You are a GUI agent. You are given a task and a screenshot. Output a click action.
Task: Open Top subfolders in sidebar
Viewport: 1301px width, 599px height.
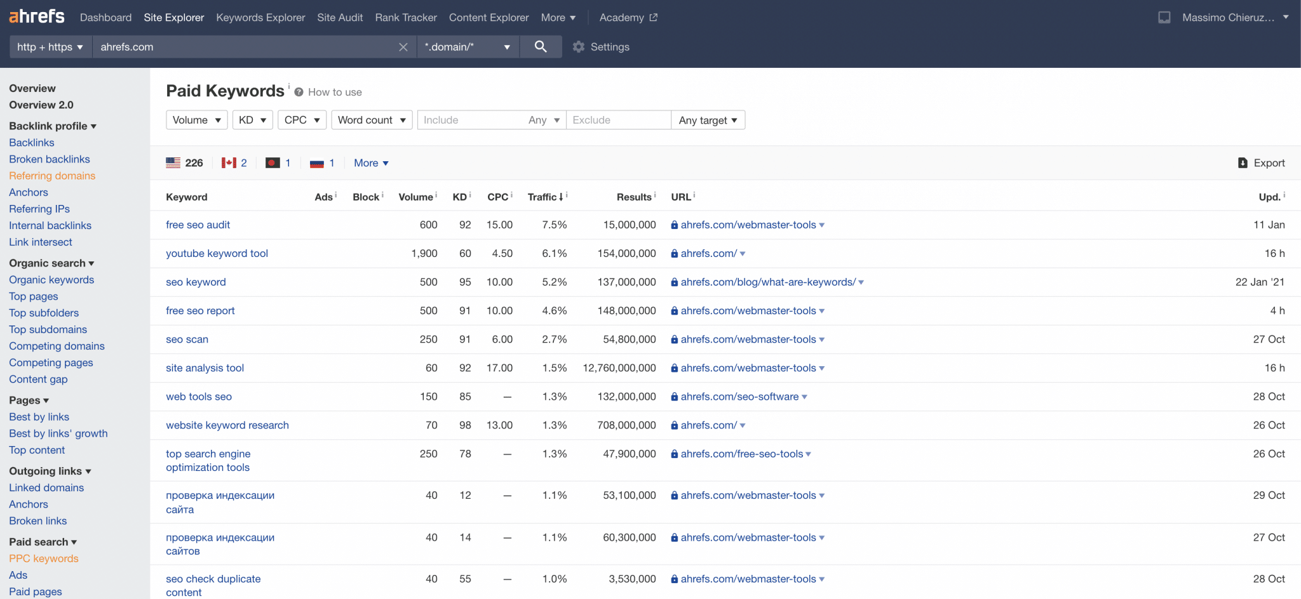44,313
